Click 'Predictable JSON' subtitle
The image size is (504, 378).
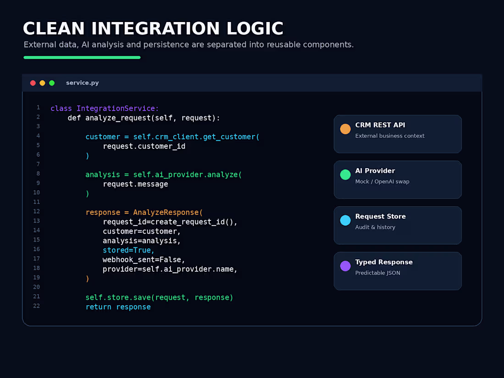378,273
